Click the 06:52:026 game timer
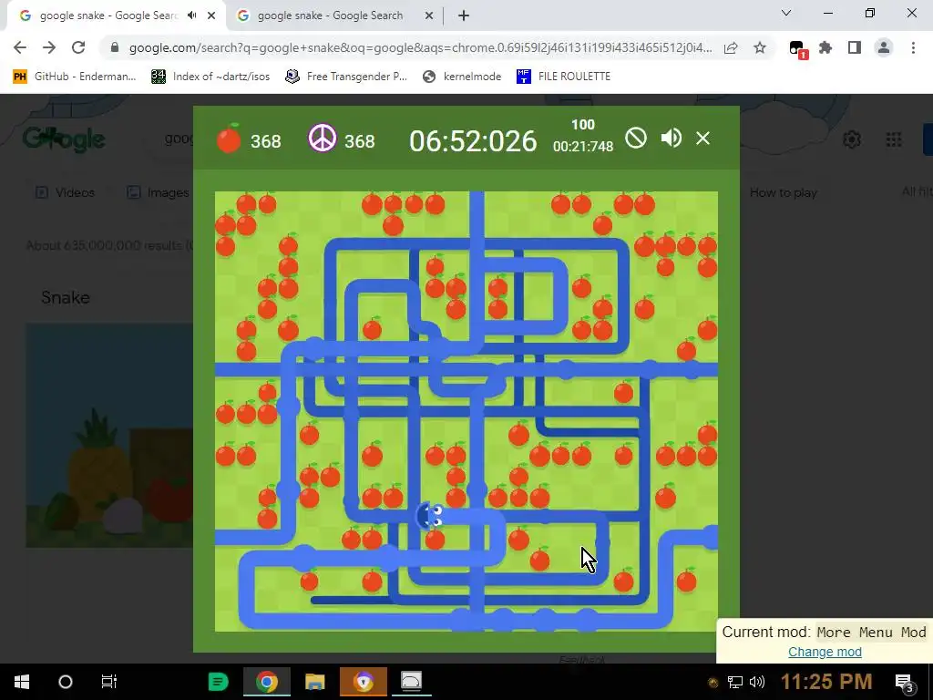This screenshot has height=700, width=933. pyautogui.click(x=473, y=141)
